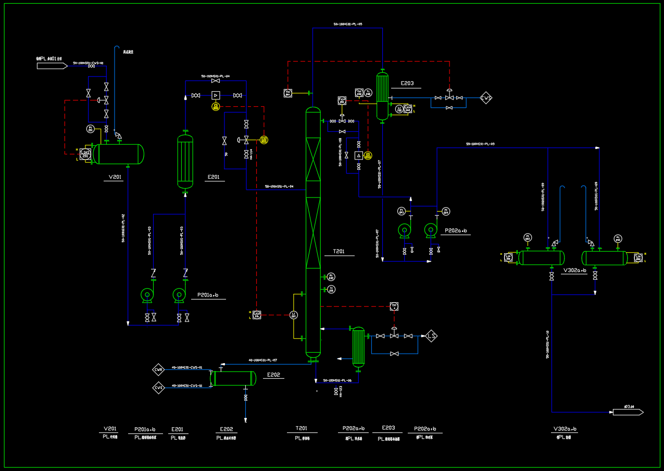Click the LIAS 201 level instrument on V201
The width and height of the screenshot is (664, 471).
pos(85,153)
